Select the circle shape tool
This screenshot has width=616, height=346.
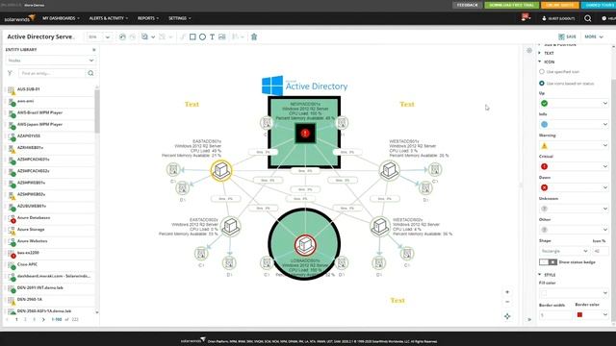202,37
